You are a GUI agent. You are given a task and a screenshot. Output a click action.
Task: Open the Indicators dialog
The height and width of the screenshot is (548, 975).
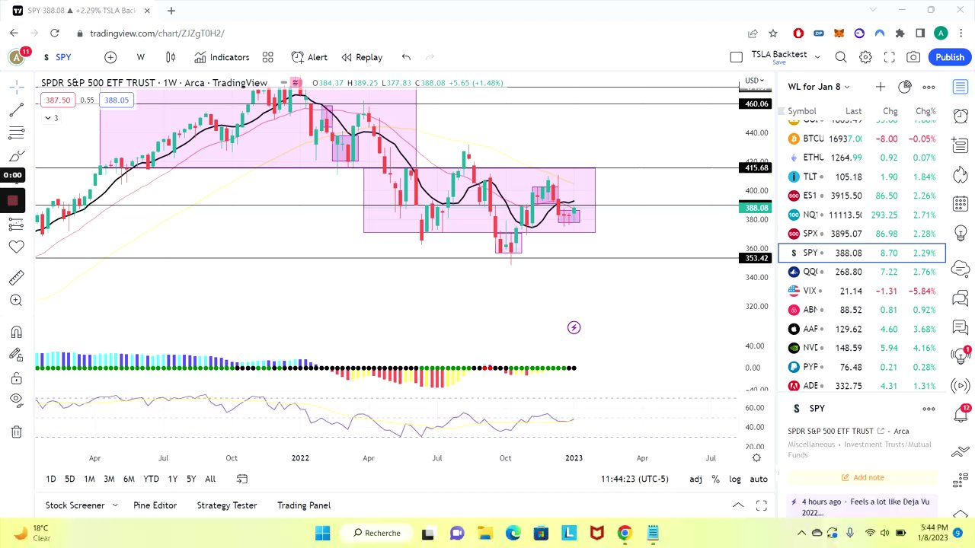click(x=222, y=57)
